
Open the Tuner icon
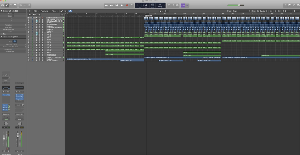[x=173, y=5]
